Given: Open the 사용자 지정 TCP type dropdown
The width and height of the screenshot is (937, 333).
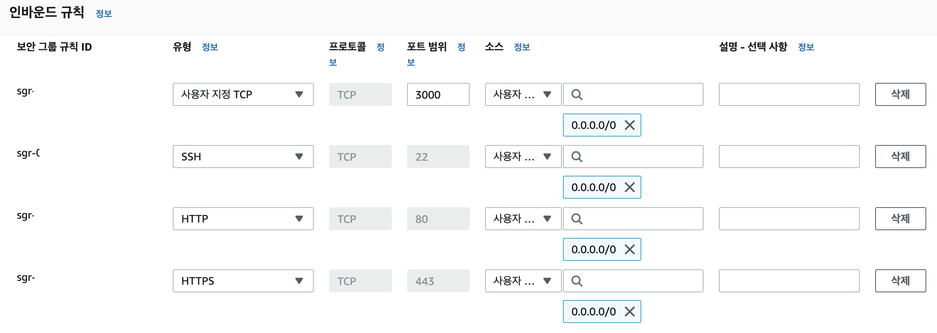Looking at the screenshot, I should [x=243, y=94].
